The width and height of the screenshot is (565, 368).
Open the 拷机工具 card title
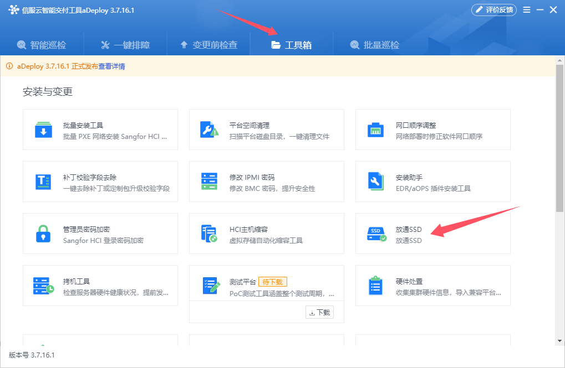77,281
